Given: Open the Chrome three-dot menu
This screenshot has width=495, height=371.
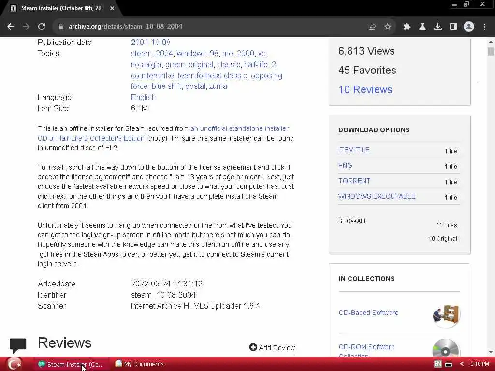Looking at the screenshot, I should point(484,27).
